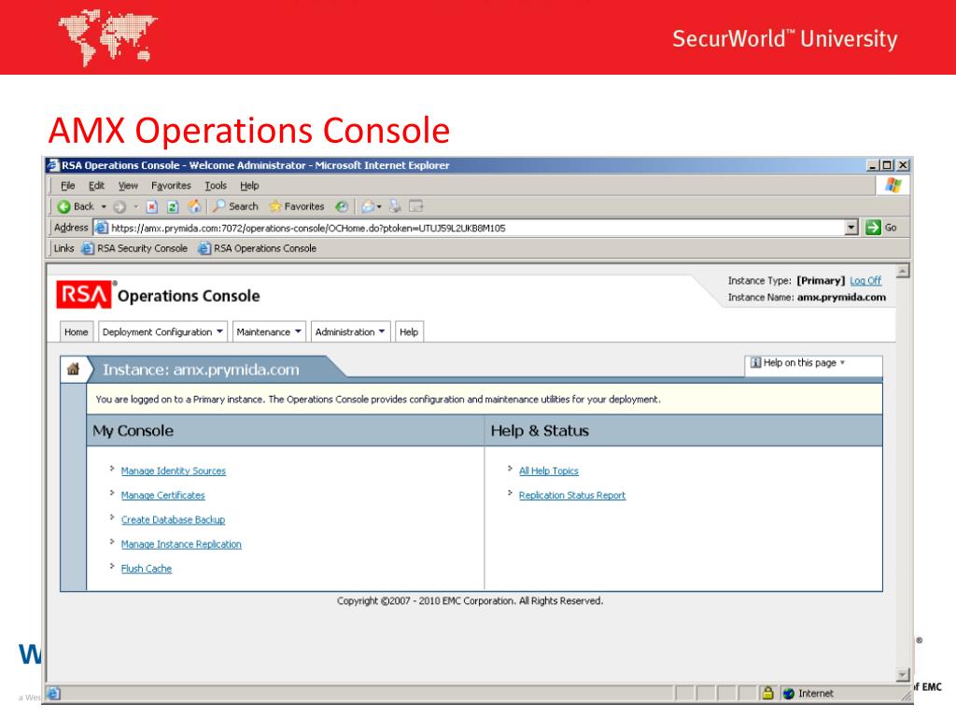
Task: Click the Mail icon dropdown arrow
Action: tap(379, 206)
